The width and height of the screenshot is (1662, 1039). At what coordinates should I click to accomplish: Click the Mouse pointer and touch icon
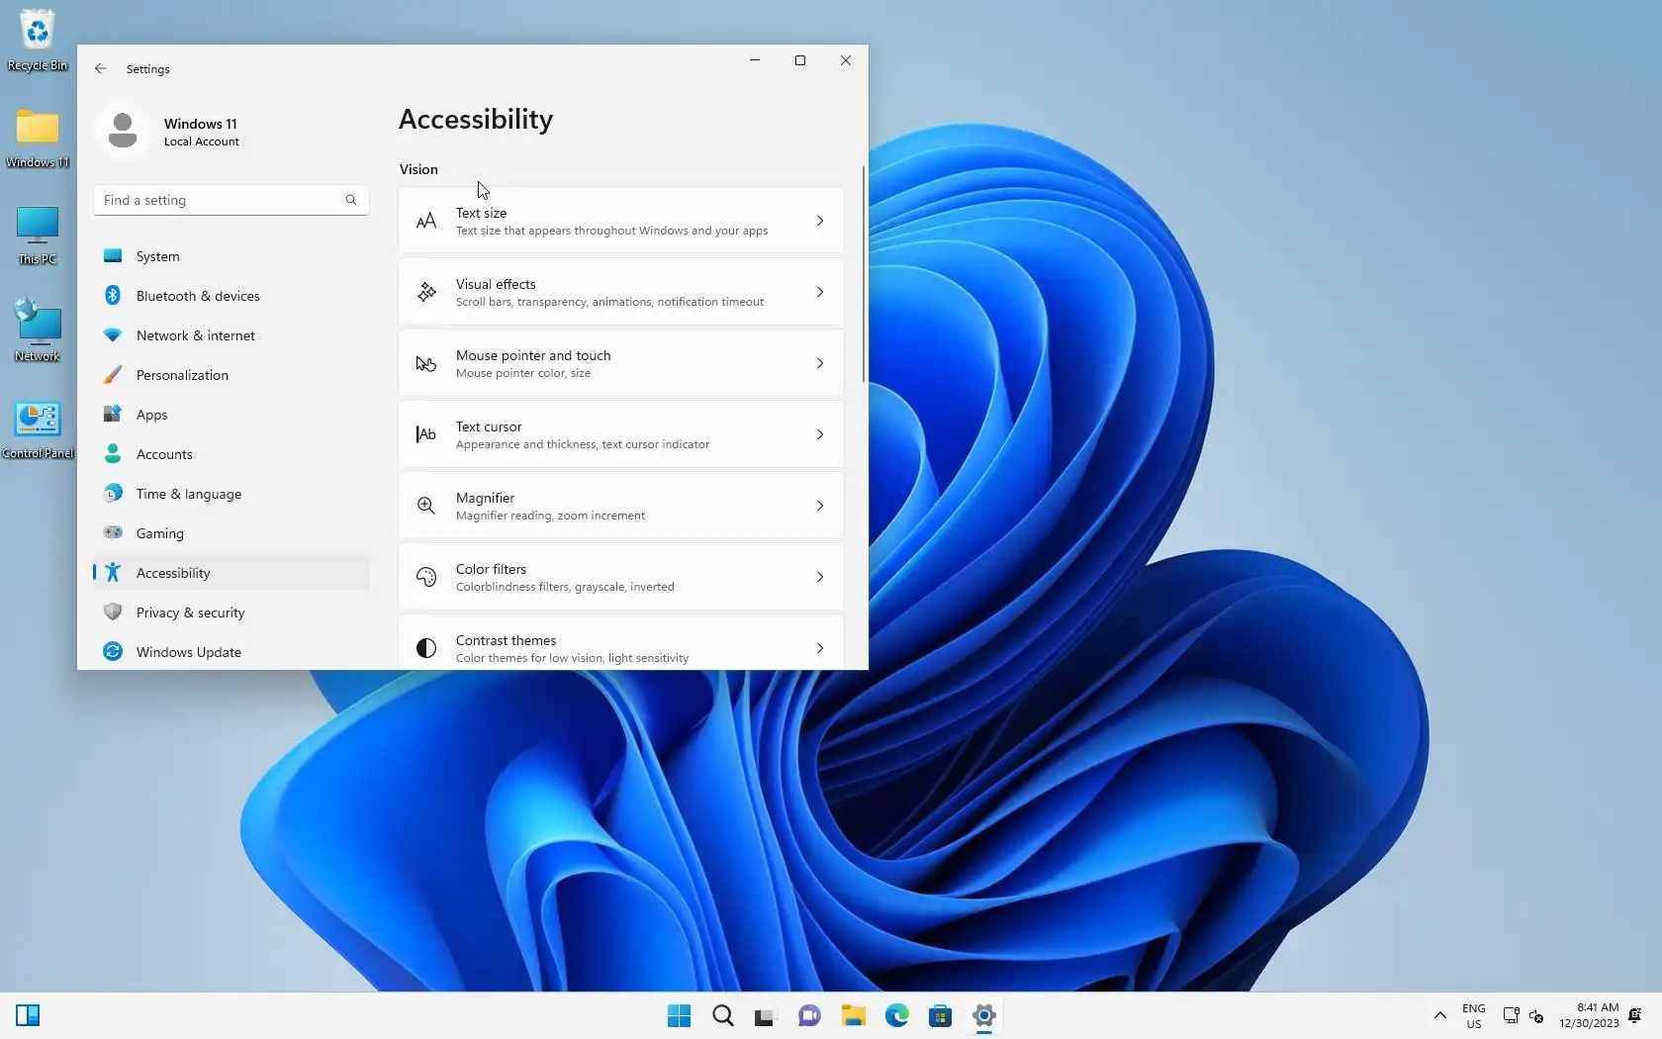[x=426, y=364]
